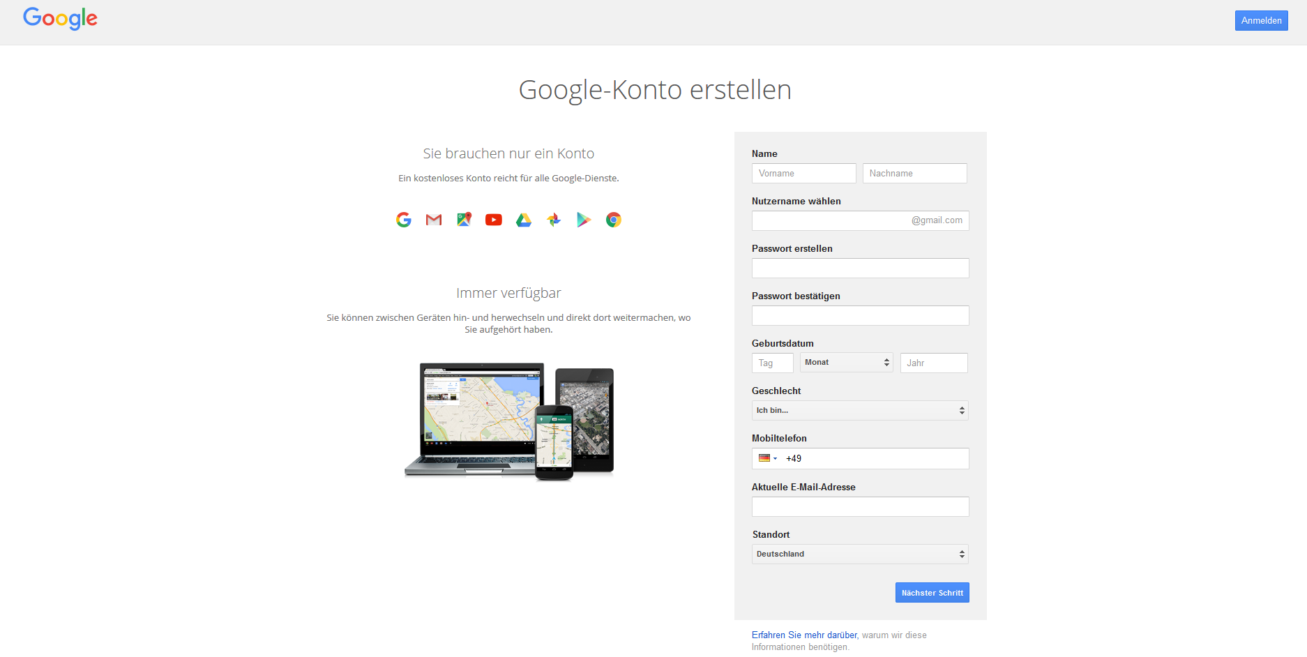Click the 'Immer verfügbar' heading

click(508, 293)
